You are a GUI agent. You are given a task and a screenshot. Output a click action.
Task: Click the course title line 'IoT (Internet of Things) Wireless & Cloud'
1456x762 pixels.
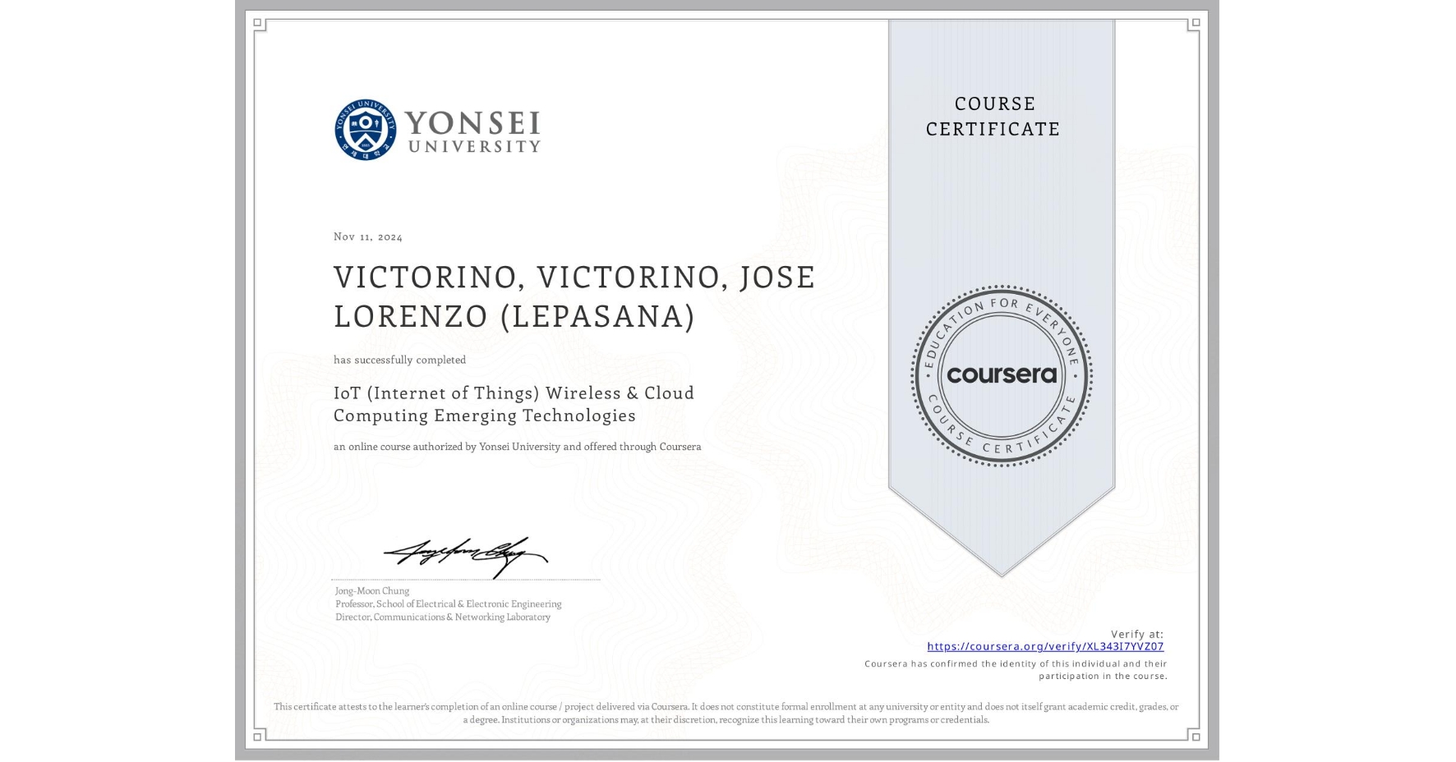514,393
